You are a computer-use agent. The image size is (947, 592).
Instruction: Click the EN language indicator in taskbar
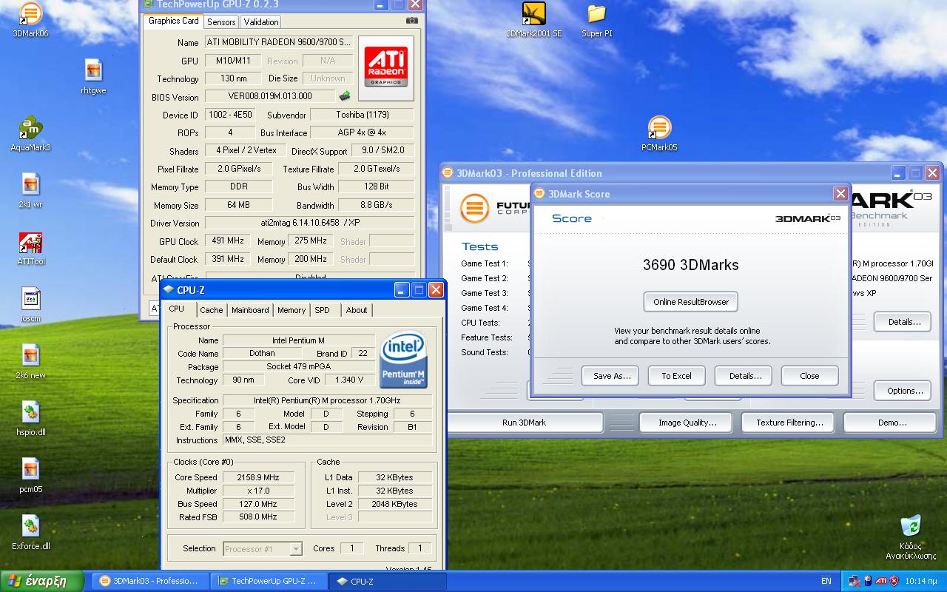click(826, 582)
